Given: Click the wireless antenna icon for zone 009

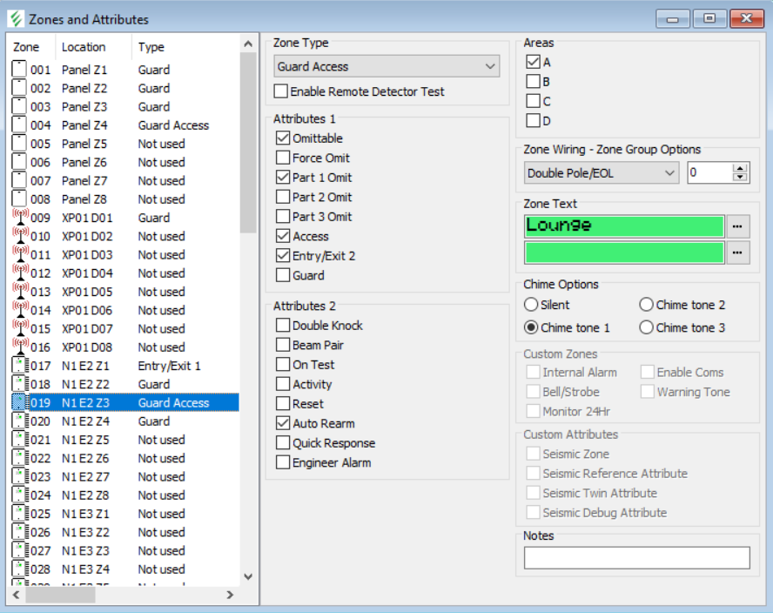Looking at the screenshot, I should click(19, 218).
